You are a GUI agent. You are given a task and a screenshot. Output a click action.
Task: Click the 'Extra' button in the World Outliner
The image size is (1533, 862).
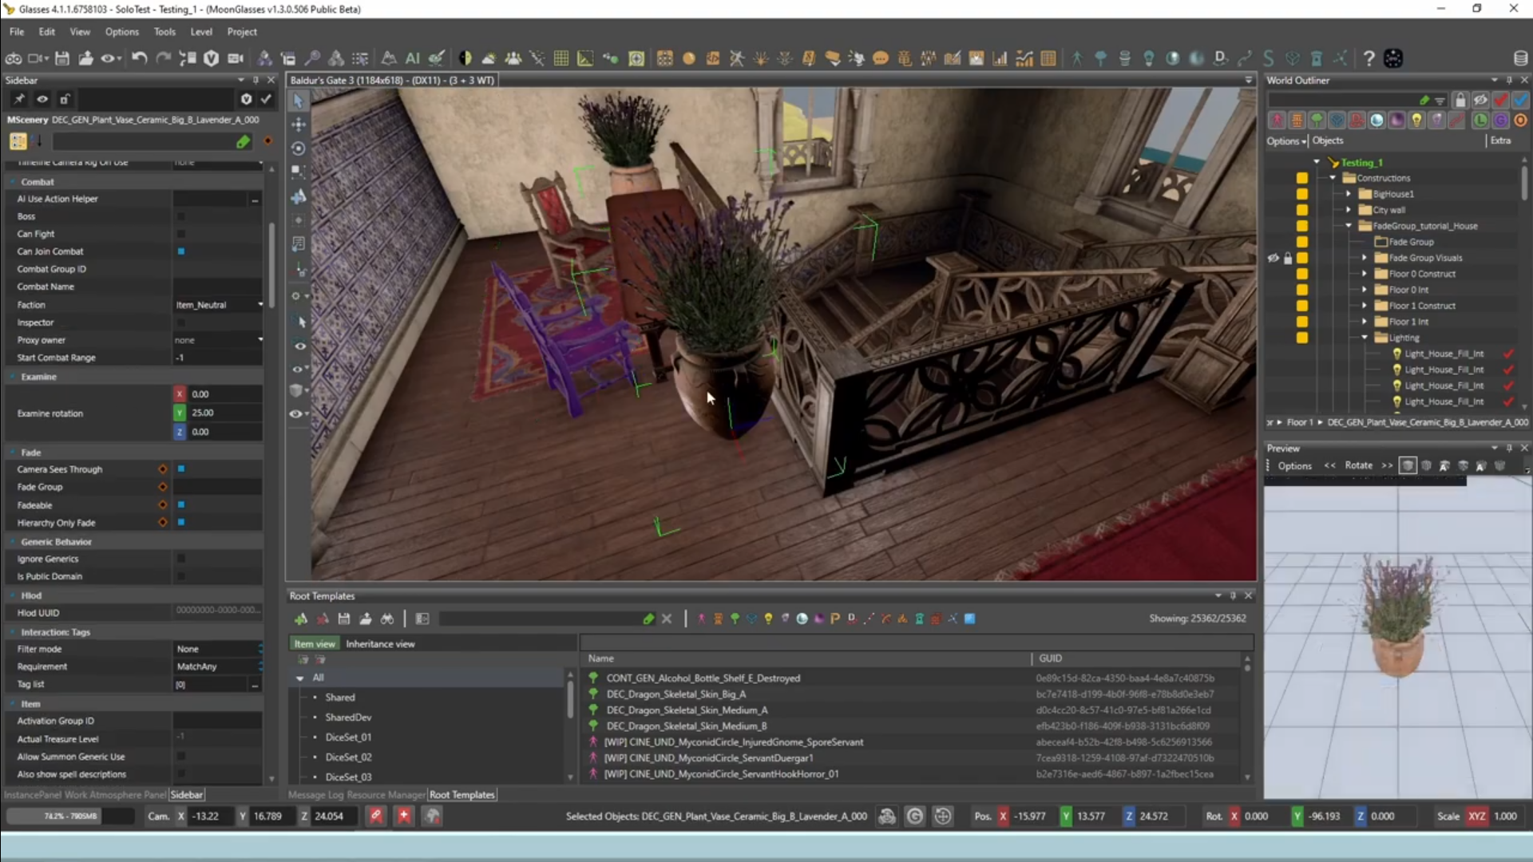point(1502,140)
